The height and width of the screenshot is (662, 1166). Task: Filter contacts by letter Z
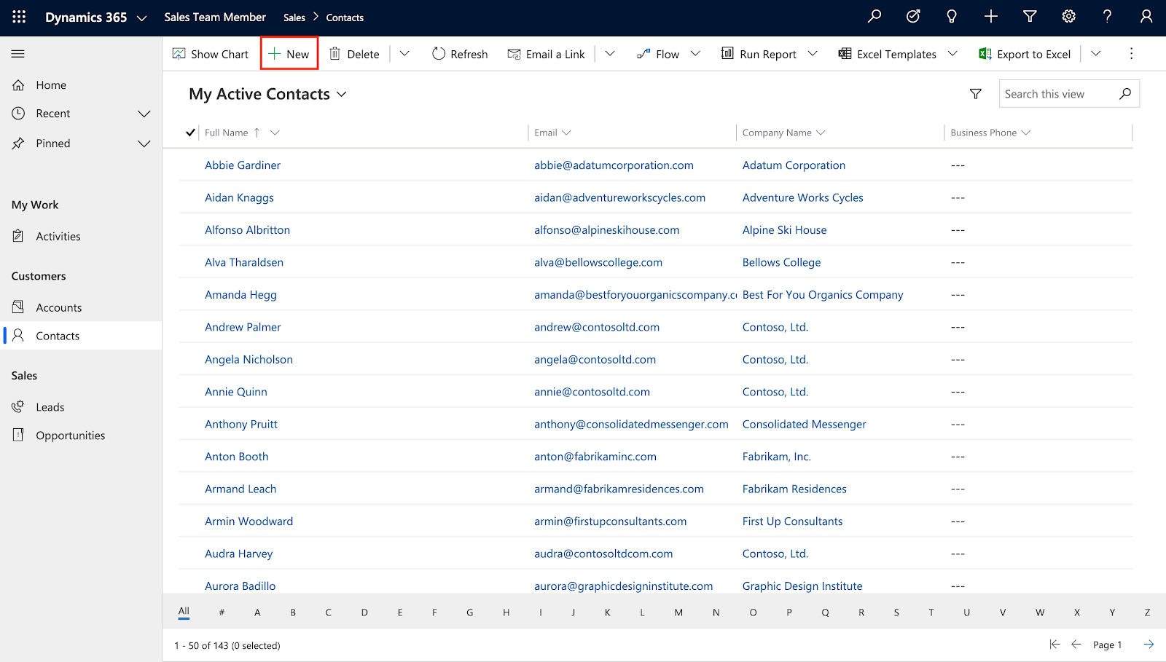point(1147,612)
